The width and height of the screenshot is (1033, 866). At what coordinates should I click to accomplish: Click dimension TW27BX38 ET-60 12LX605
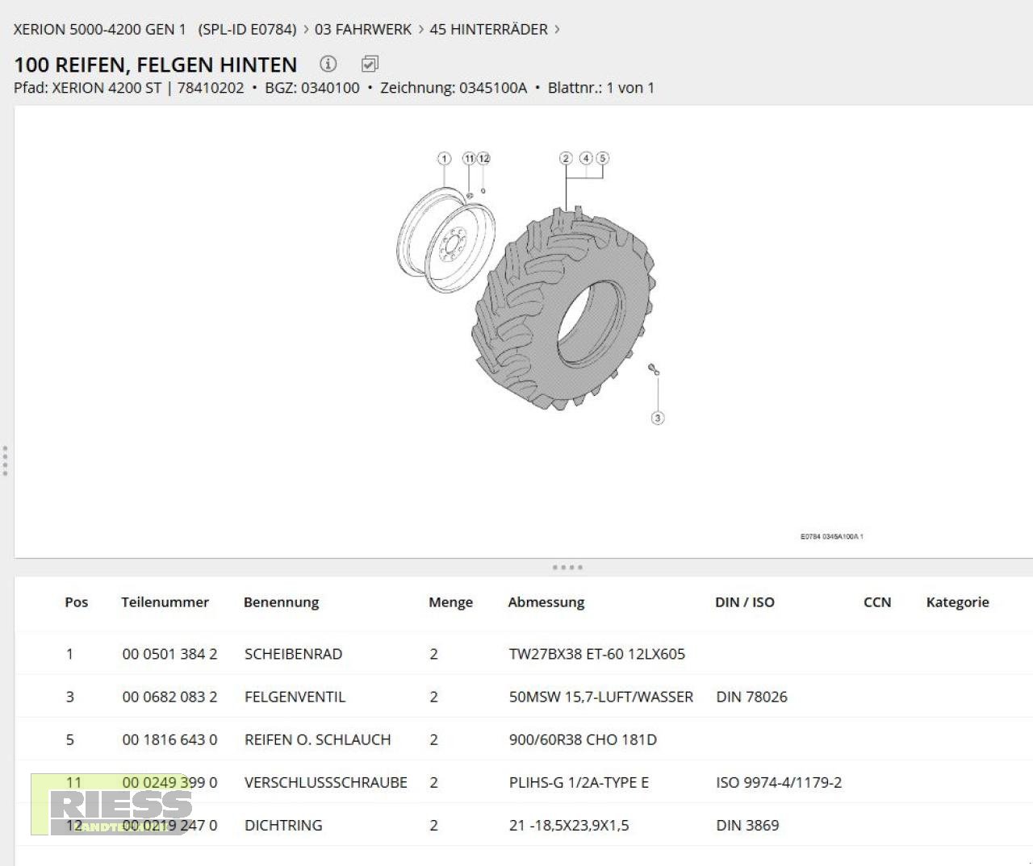(596, 654)
